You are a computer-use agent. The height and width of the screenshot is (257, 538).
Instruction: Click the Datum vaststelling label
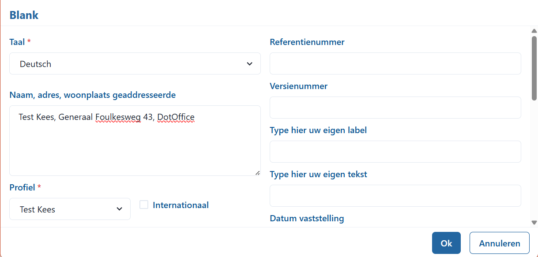click(307, 218)
